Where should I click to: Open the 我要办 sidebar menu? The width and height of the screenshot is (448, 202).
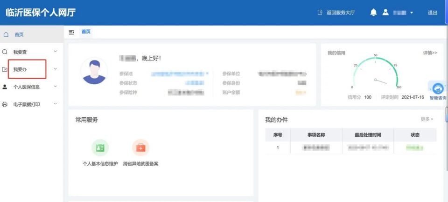31,69
